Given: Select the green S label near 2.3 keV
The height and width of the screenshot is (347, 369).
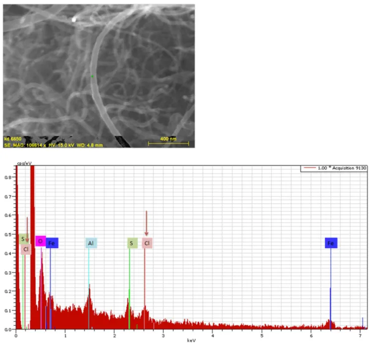Looking at the screenshot, I should [132, 243].
